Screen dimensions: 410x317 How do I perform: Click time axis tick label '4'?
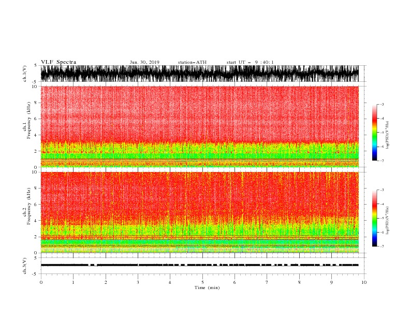[x=170, y=282]
